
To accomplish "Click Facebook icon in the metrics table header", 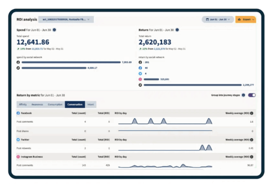I will (x=18, y=113).
